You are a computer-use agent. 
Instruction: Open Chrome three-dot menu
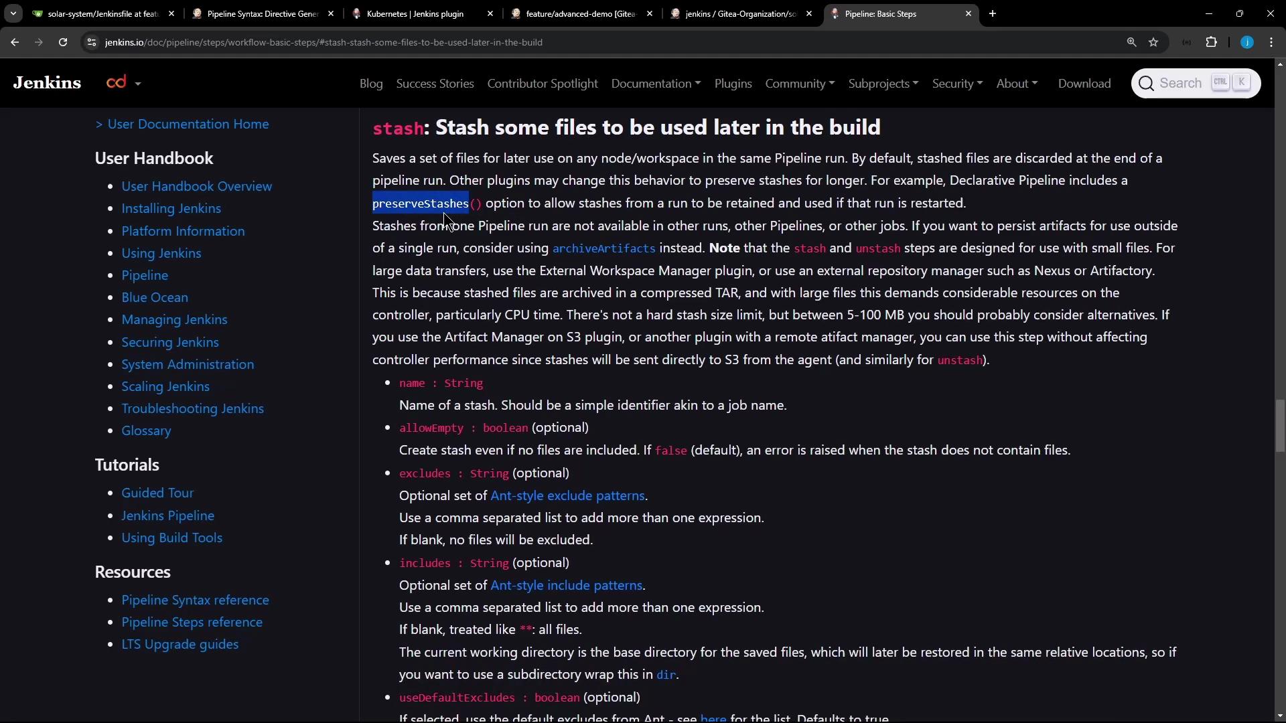coord(1271,42)
